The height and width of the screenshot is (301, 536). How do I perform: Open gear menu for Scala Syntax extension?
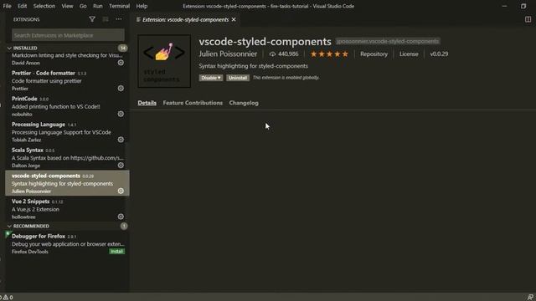point(121,166)
